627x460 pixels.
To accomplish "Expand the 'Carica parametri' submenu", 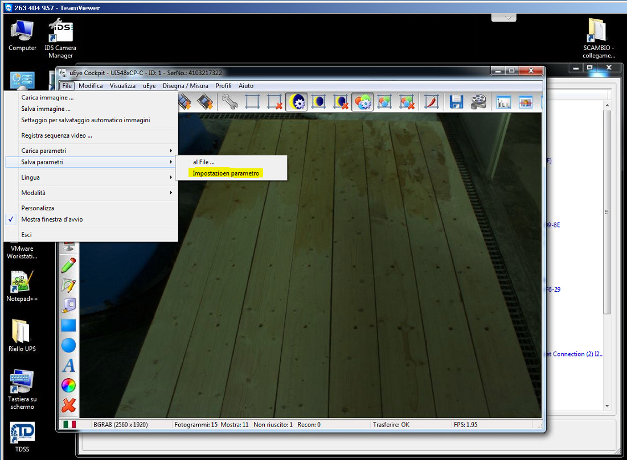I will (91, 151).
